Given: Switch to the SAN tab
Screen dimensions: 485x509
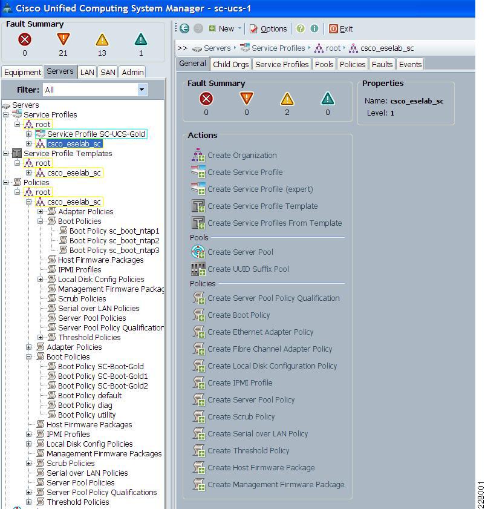Looking at the screenshot, I should pyautogui.click(x=108, y=72).
